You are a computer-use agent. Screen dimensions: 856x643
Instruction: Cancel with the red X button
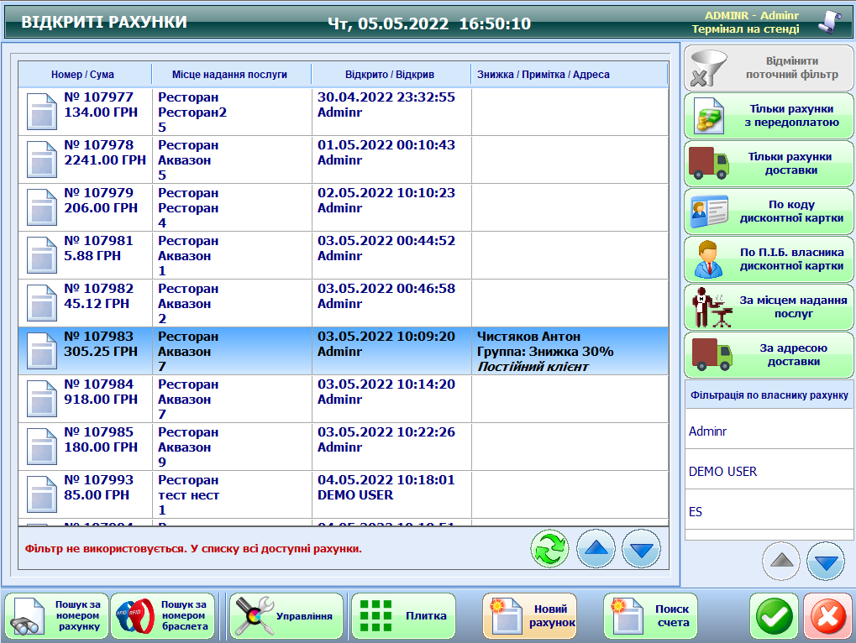click(827, 617)
